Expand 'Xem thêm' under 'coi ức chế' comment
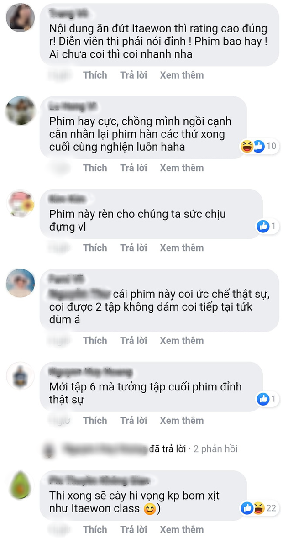Screen dimensions: 283x538 tap(182, 340)
